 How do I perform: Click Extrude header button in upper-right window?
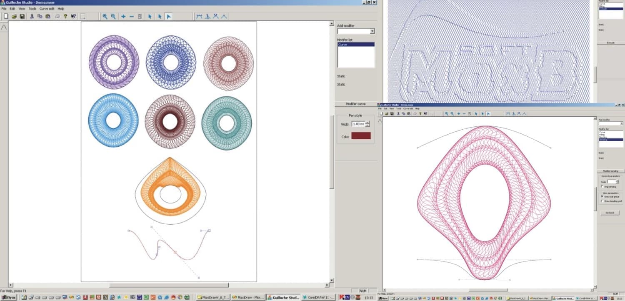click(x=610, y=42)
